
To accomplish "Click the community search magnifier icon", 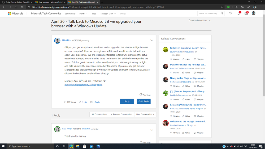I will pyautogui.click(x=222, y=13).
